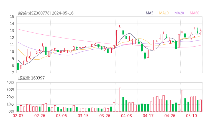Image resolution: width=205 pixels, height=122 pixels.
Task: Select the tallest volume bar above 30万
Action: 120,100
